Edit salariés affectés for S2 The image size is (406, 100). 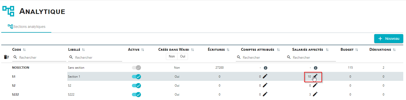coord(315,85)
